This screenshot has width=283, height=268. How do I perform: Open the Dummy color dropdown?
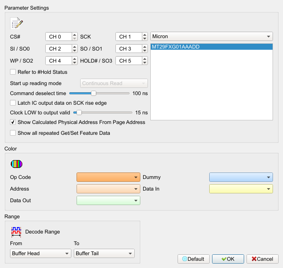[x=241, y=177]
